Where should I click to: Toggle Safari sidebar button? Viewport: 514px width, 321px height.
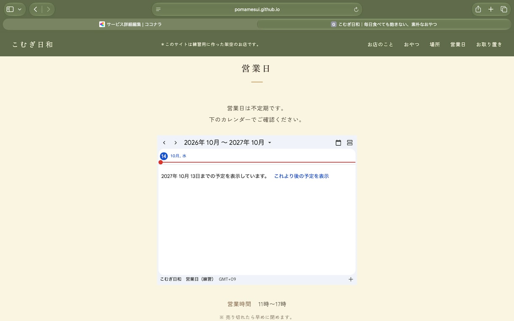pyautogui.click(x=10, y=9)
